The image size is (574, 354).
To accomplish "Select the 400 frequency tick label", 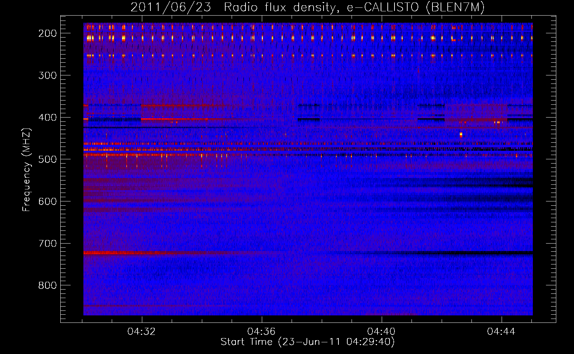I will pyautogui.click(x=48, y=118).
